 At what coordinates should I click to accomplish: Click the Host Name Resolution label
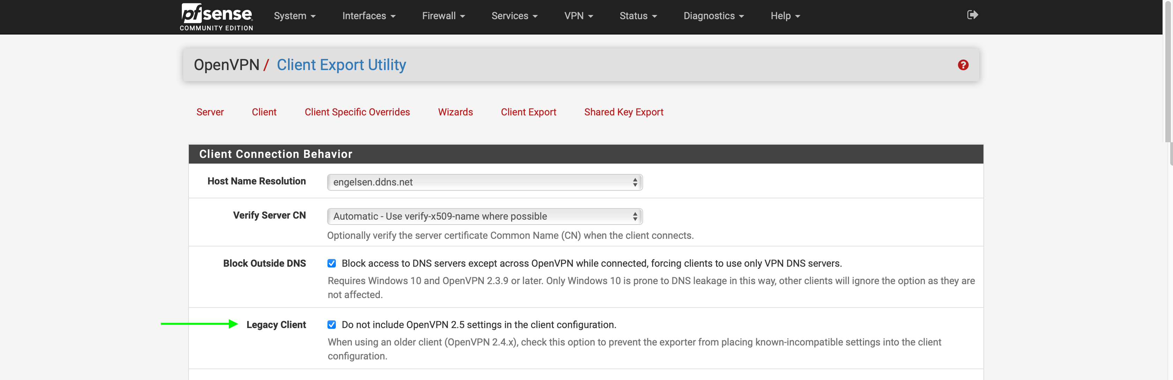(x=256, y=181)
